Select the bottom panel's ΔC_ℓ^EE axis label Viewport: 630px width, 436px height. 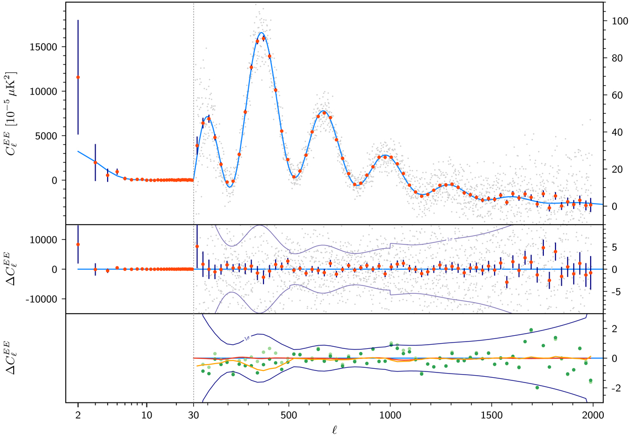pos(16,358)
